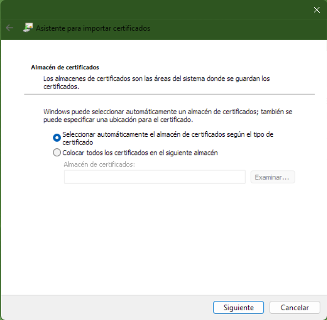The height and width of the screenshot is (320, 327).
Task: Click the greyed 'Almacén de certificados:' field label
Action: coord(99,165)
